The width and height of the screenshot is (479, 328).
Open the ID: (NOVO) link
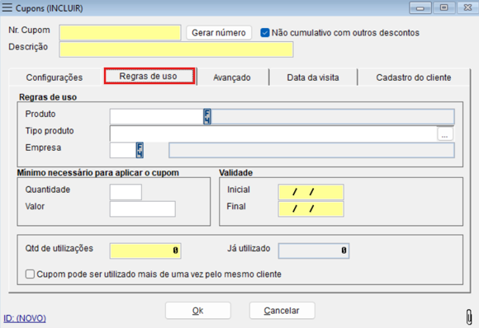pos(25,318)
